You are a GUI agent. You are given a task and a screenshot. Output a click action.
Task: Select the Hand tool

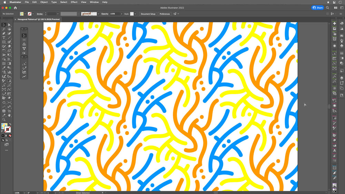pos(9,115)
